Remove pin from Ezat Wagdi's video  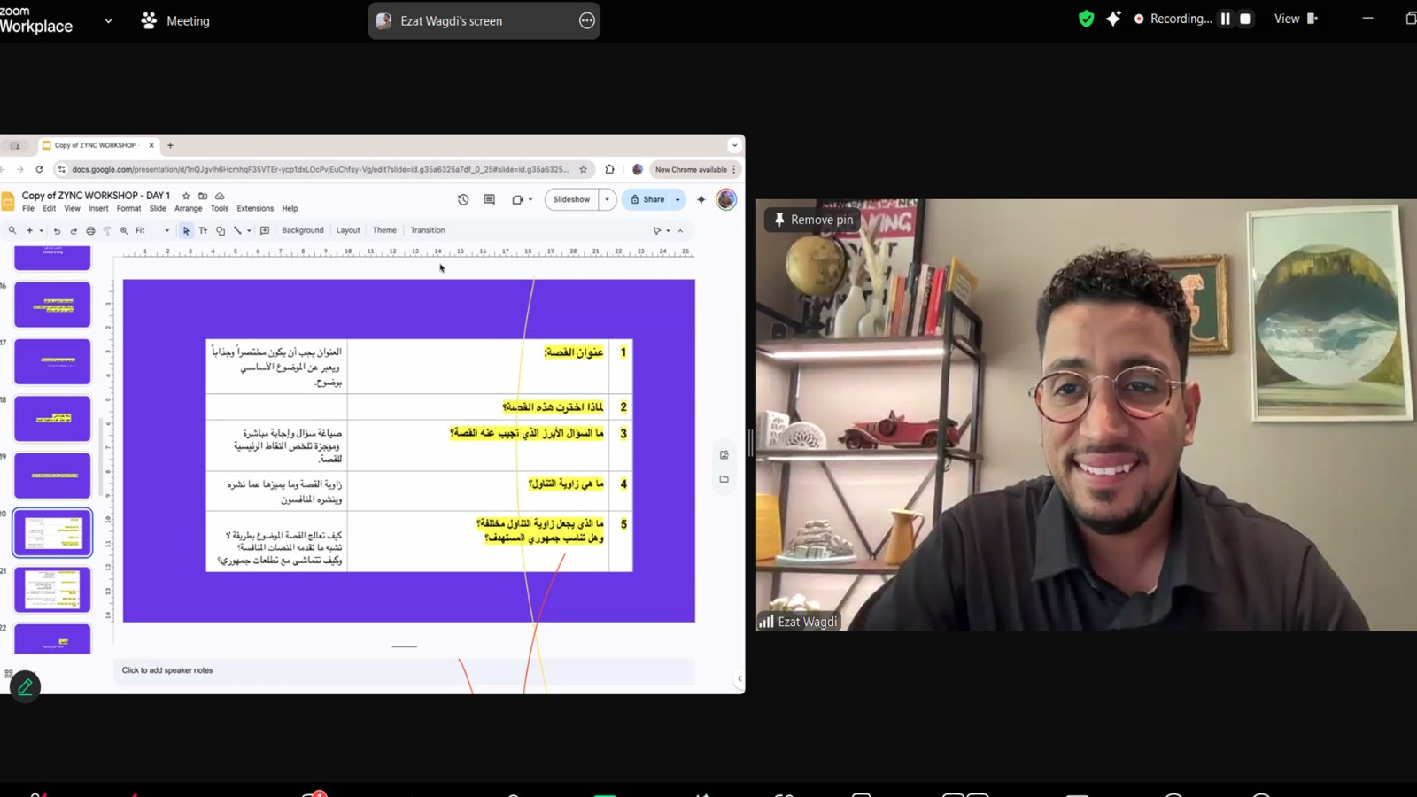point(813,220)
